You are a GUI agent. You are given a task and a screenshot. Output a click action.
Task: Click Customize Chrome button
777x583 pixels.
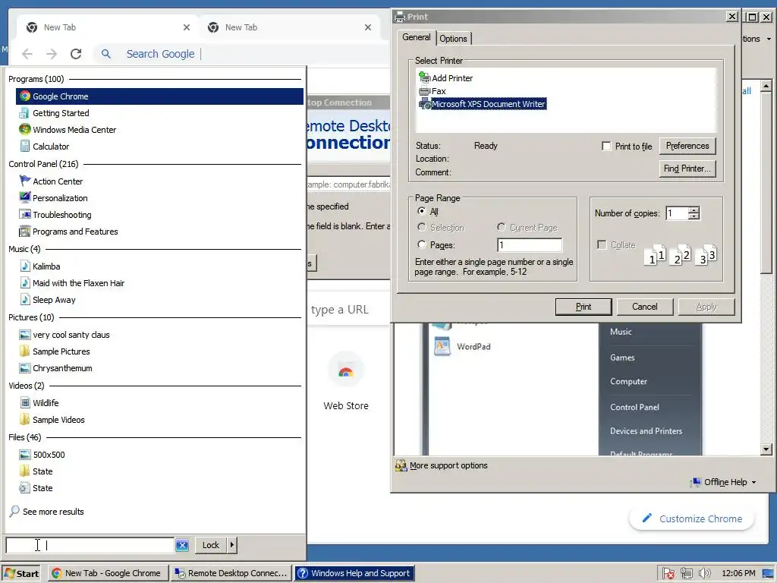pyautogui.click(x=691, y=518)
